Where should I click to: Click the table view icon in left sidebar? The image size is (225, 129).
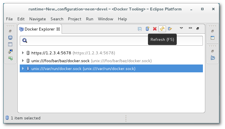(x=10, y=44)
